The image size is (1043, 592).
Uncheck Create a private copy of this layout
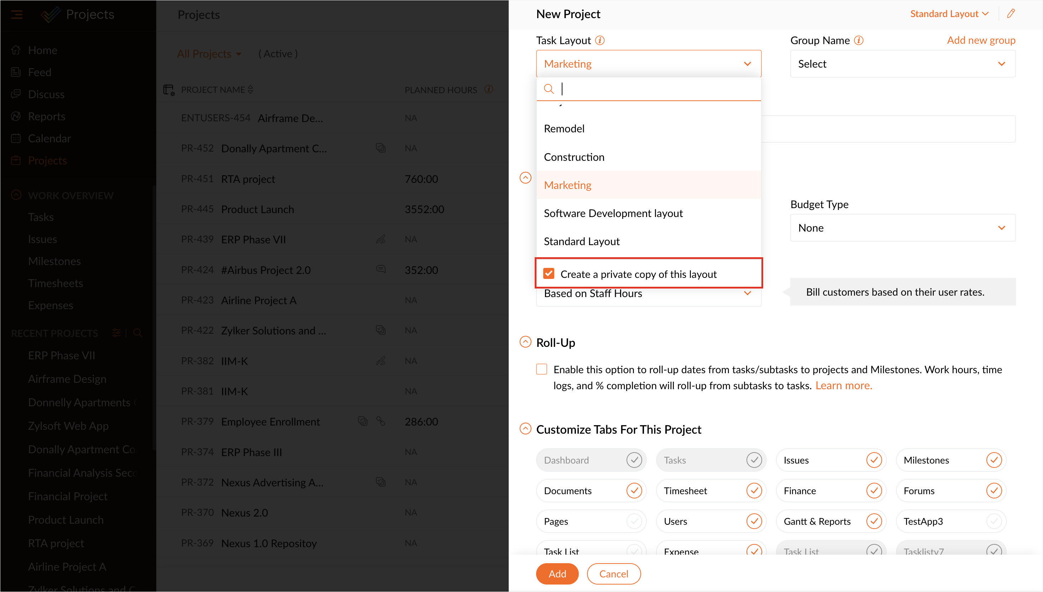[x=548, y=274]
